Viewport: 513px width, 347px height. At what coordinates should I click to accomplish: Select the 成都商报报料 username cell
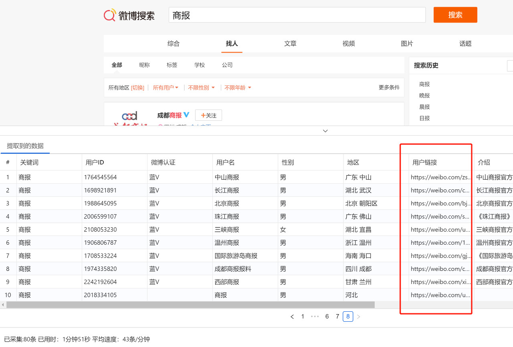pos(245,269)
